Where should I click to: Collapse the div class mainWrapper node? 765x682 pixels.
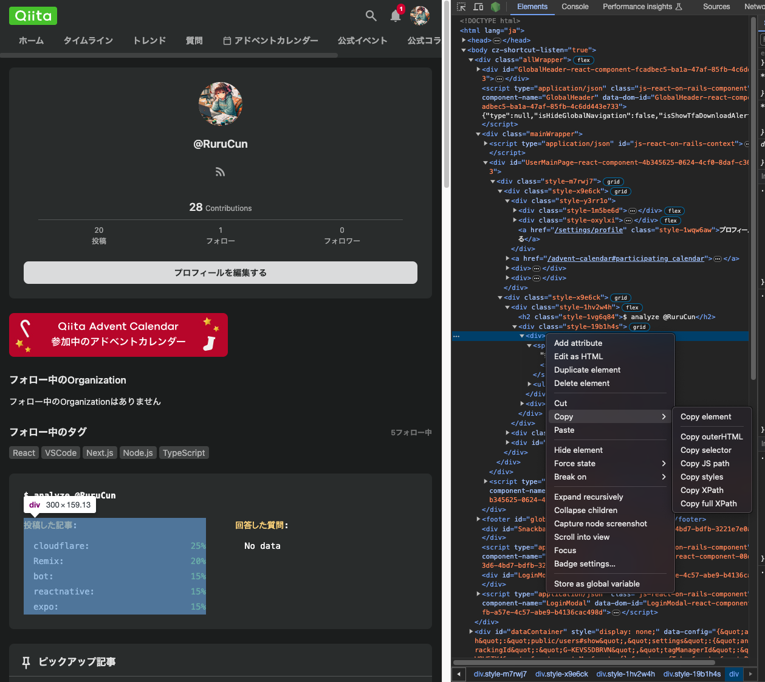click(478, 134)
